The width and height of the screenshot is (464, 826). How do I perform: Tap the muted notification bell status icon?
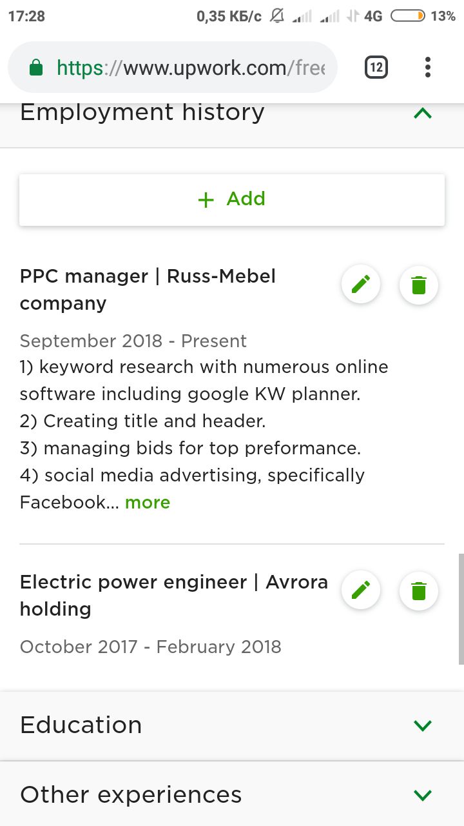pyautogui.click(x=277, y=16)
